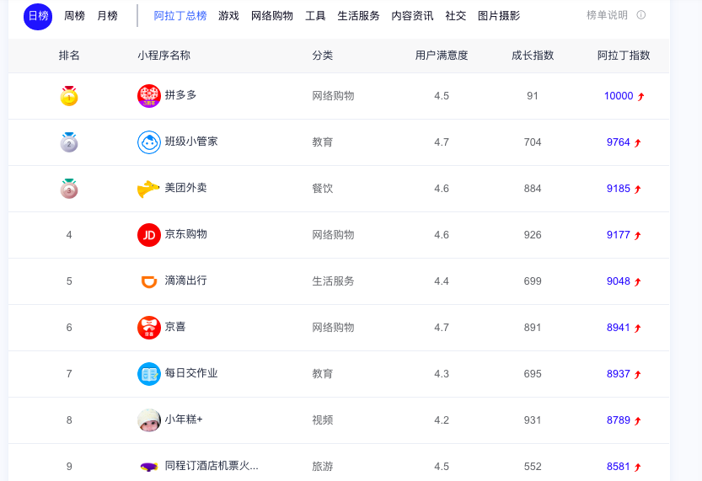The image size is (702, 481).
Task: Open the 滴滴出行 mini program name
Action: [185, 281]
